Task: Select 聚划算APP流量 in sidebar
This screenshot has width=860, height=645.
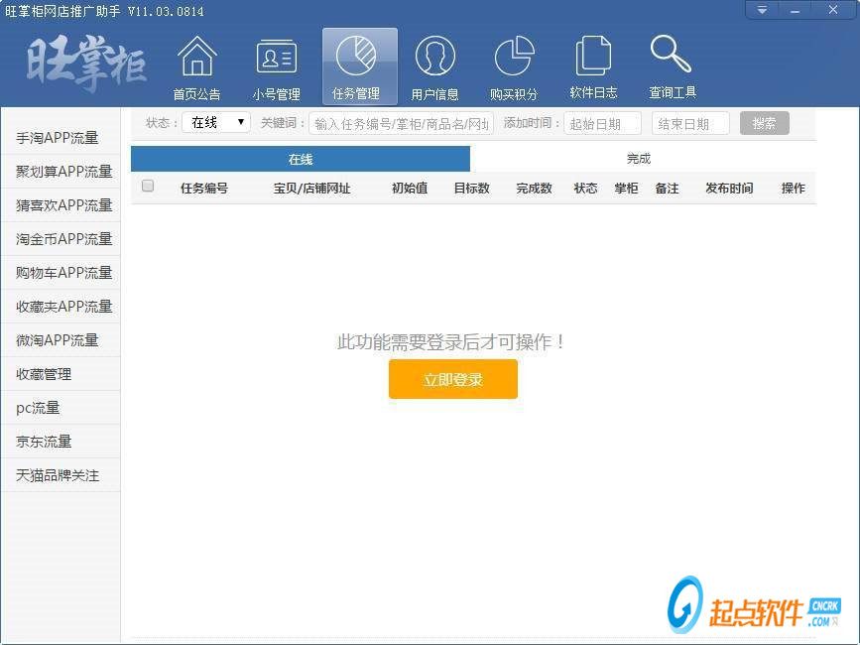Action: (61, 172)
